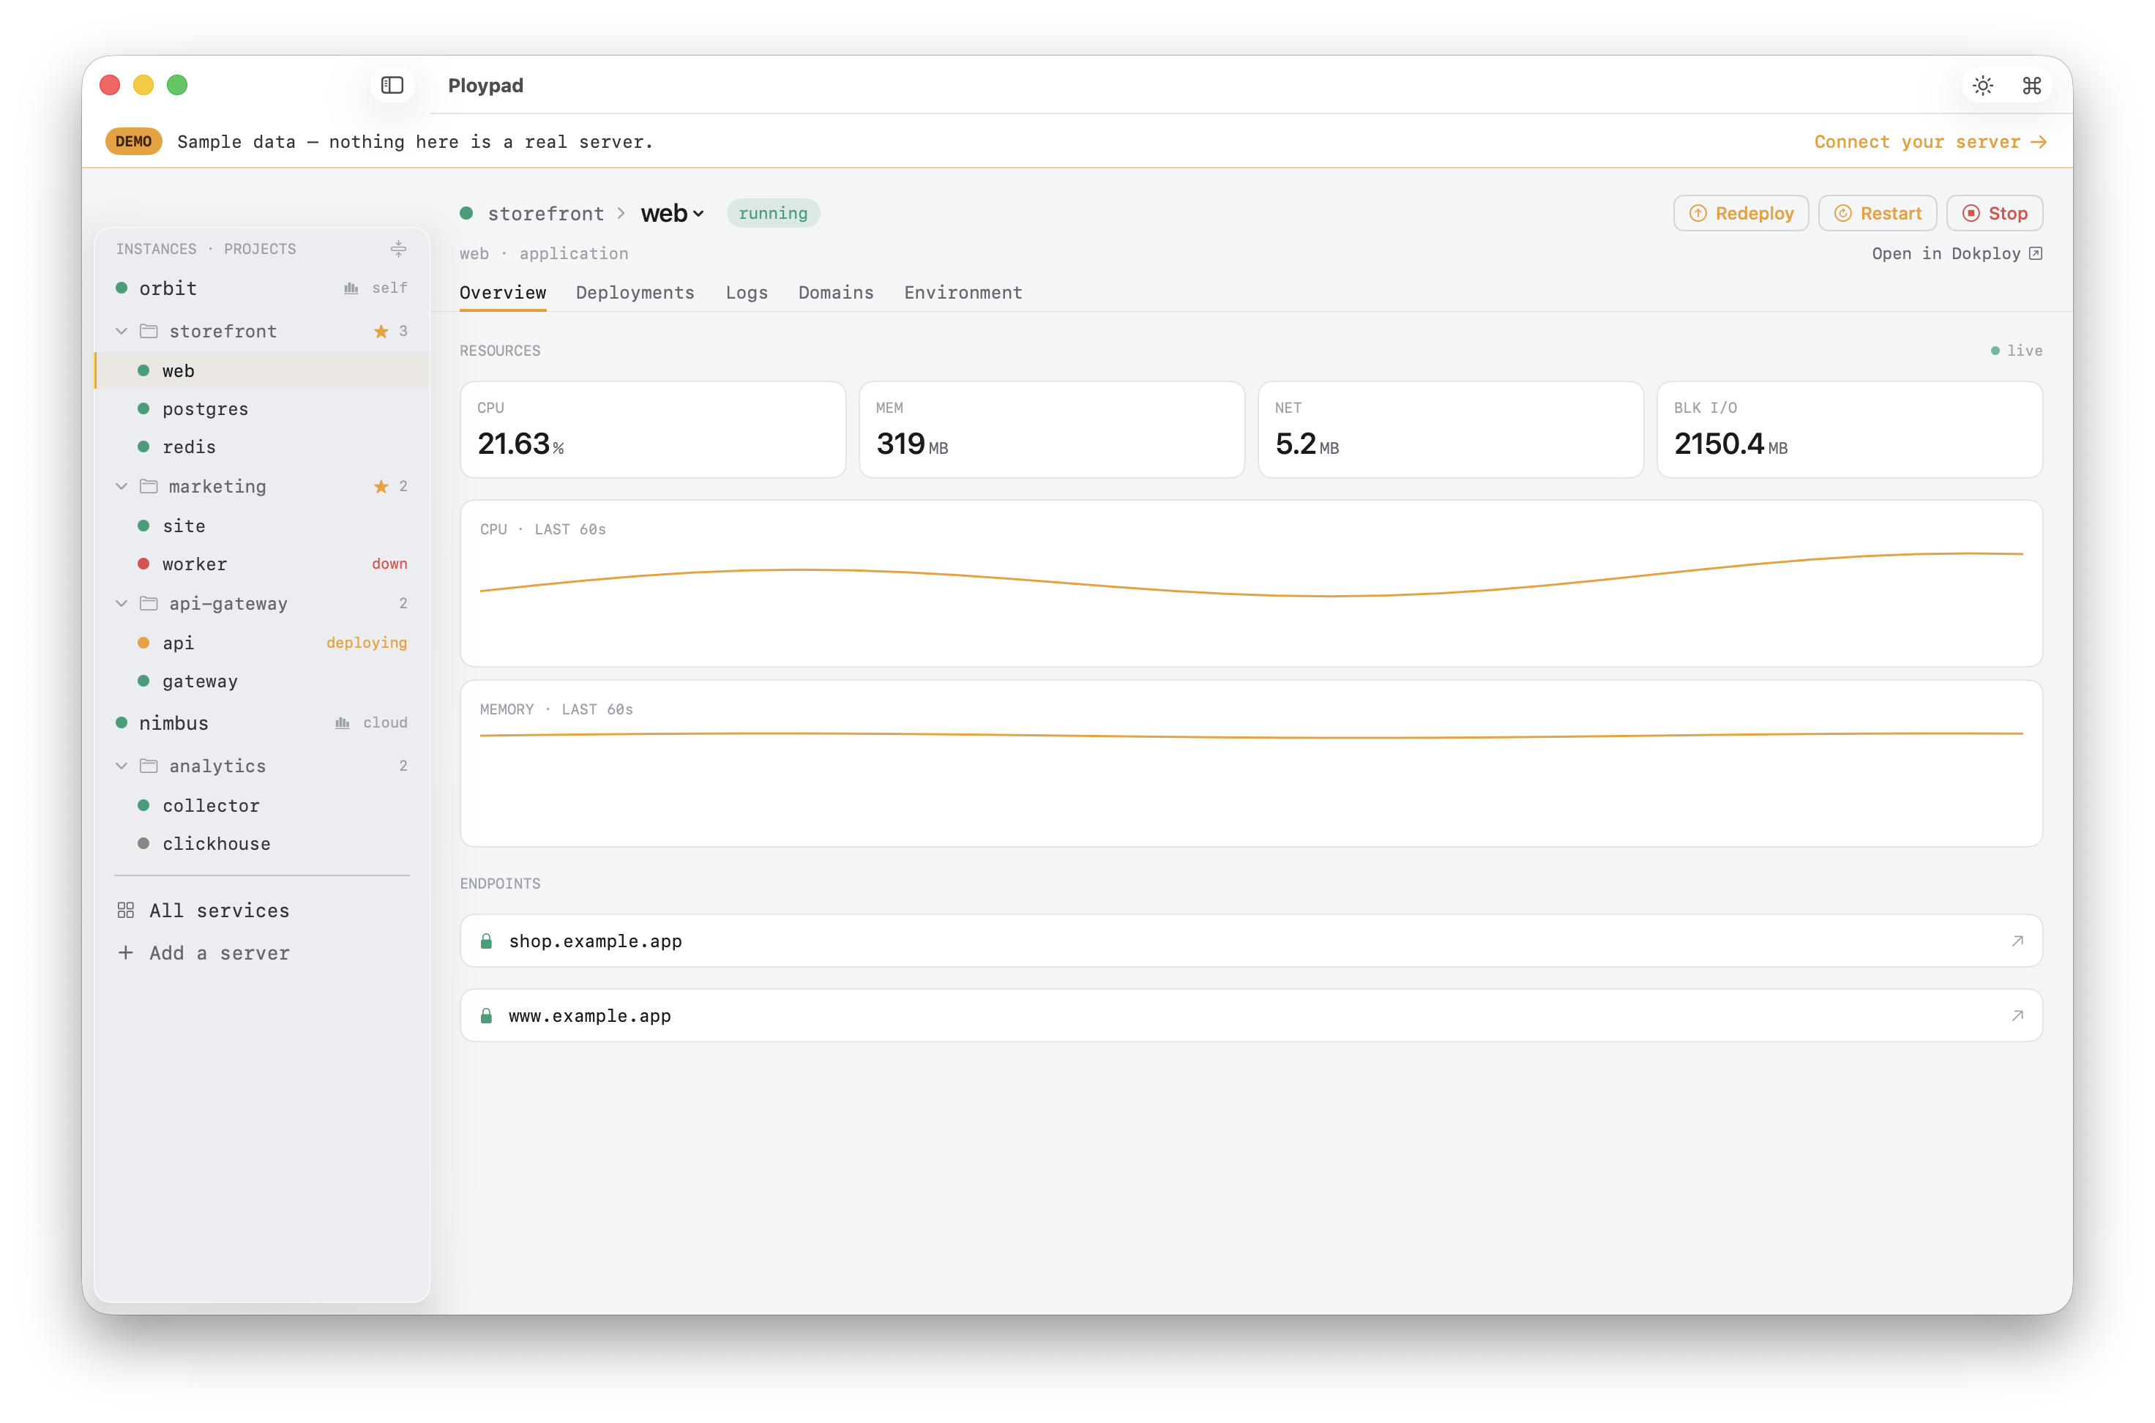
Task: Click the CPU last 60s chart
Action: point(1251,583)
